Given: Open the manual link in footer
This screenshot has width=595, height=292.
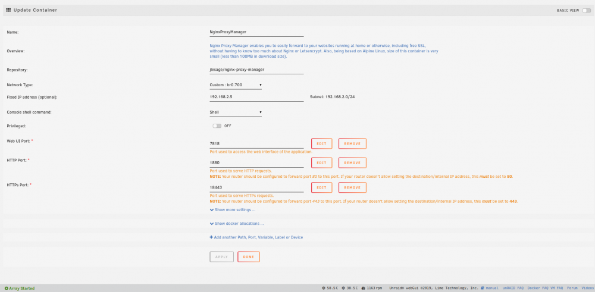Looking at the screenshot, I should pyautogui.click(x=490, y=288).
